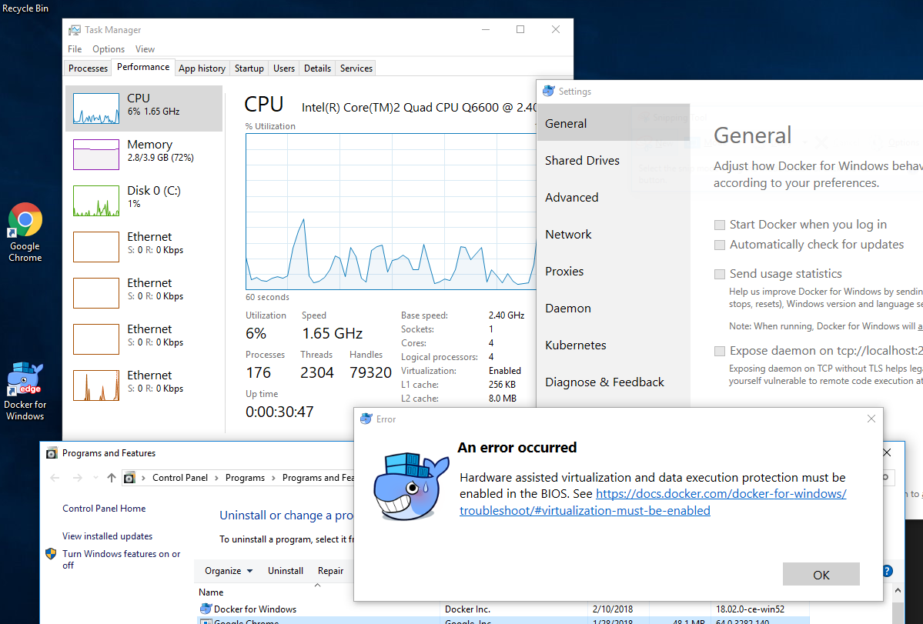Maximize the Task Manager window
923x624 pixels.
(x=520, y=29)
